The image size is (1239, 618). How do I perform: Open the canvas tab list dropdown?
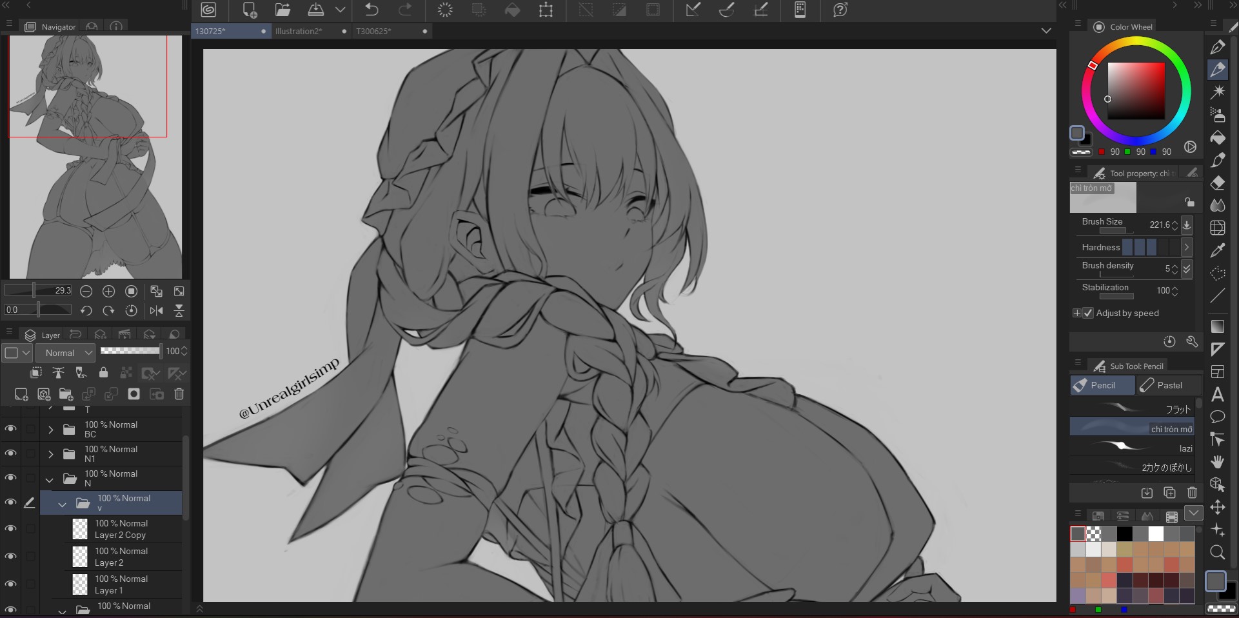click(1046, 30)
